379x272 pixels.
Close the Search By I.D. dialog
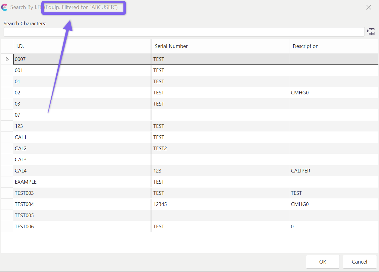368,8
